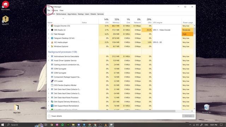
Task: Click the Component Package Support process icon
Action: tap(52, 77)
